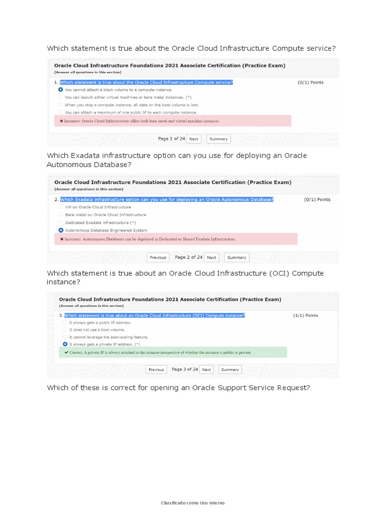Image resolution: width=386 pixels, height=515 pixels.
Task: Select 'VM on Oracle Cloud Infrastructure' option
Action: [x=61, y=207]
